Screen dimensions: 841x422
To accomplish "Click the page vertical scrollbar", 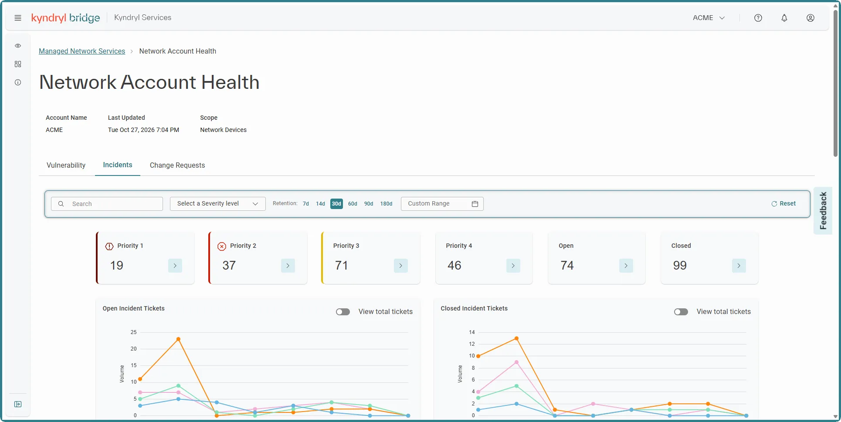I will coord(835,83).
